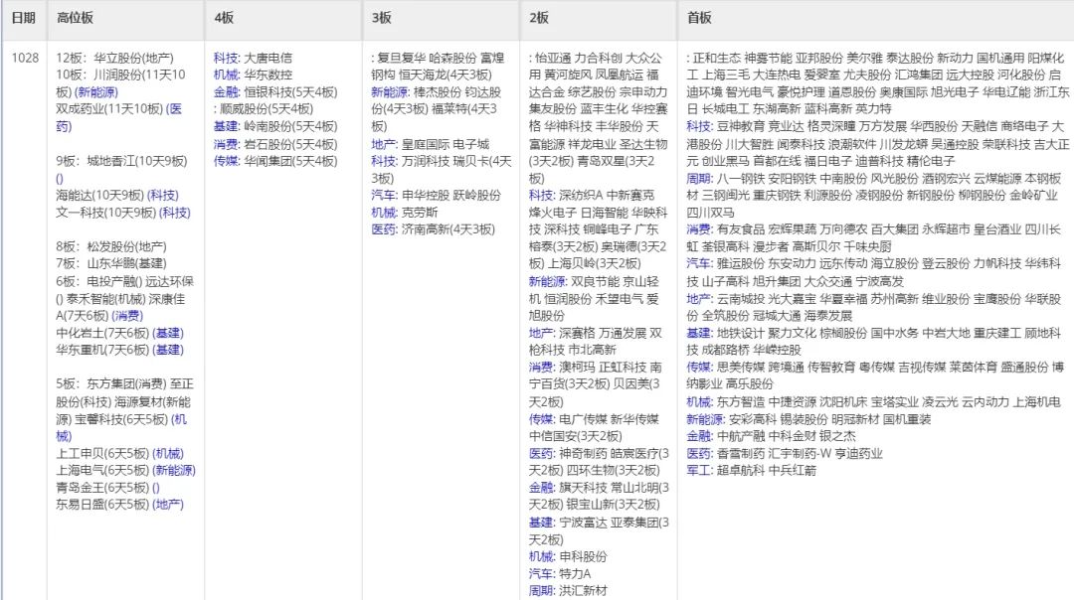
Task: Click the stock name 银之杰
Action: [837, 436]
